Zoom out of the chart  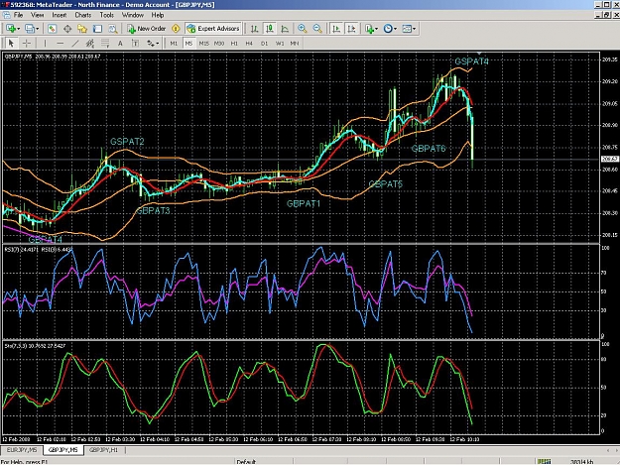tap(317, 29)
